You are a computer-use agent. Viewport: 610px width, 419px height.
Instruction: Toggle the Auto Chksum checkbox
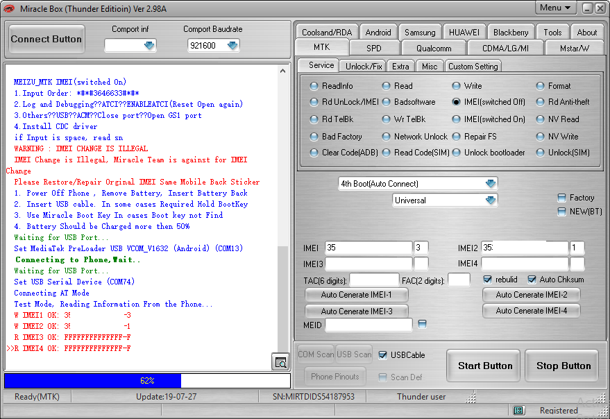[532, 280]
